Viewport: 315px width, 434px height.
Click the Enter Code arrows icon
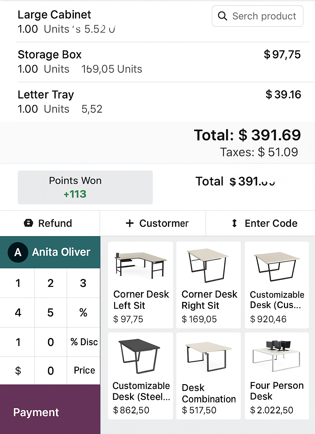tap(234, 223)
